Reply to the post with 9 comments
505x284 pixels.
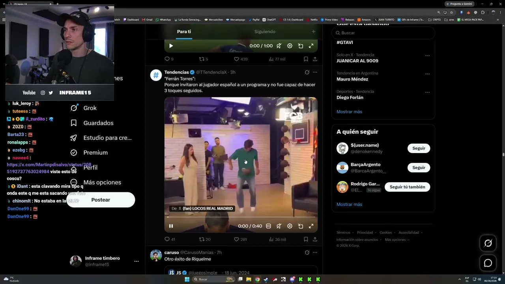click(169, 59)
